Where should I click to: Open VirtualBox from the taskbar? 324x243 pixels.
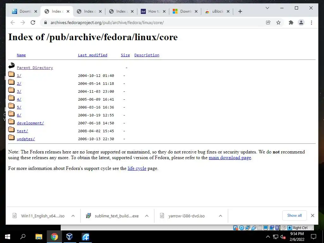pyautogui.click(x=69, y=237)
